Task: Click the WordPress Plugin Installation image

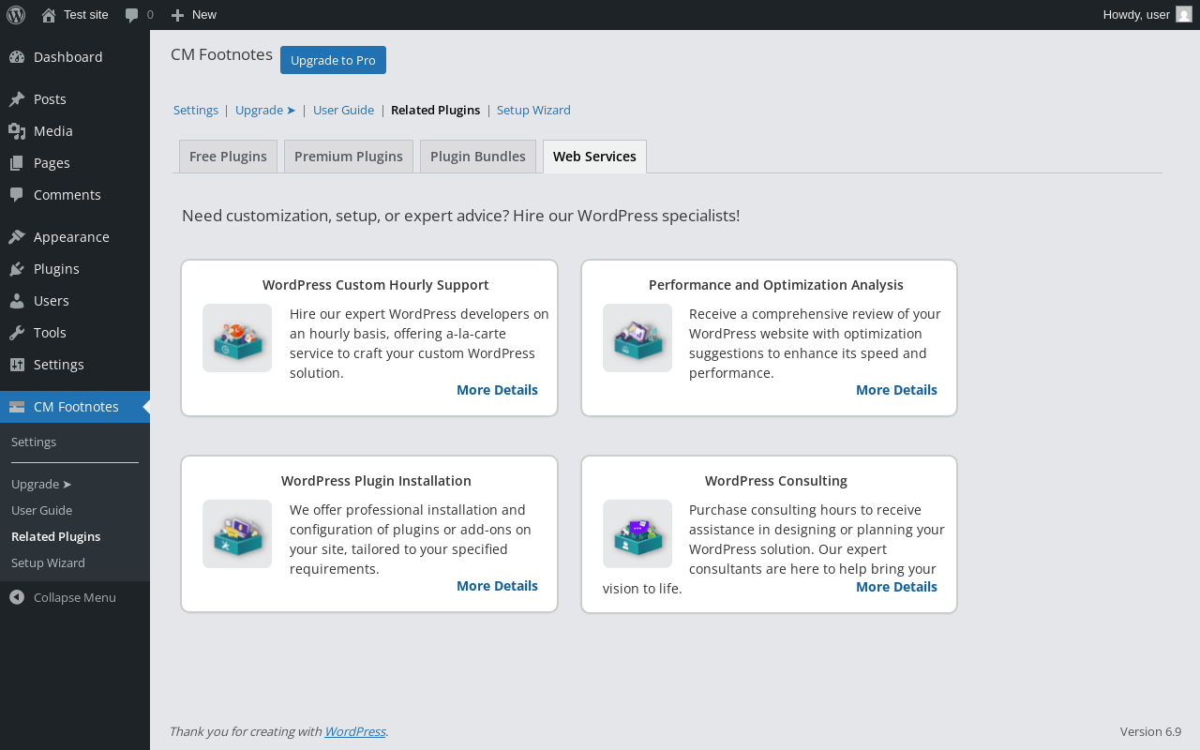Action: coord(237,533)
